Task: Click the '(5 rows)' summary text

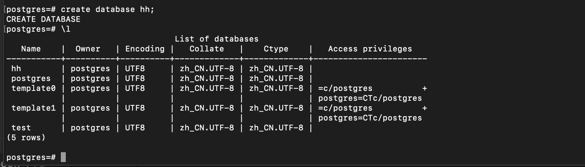Action: (x=26, y=138)
